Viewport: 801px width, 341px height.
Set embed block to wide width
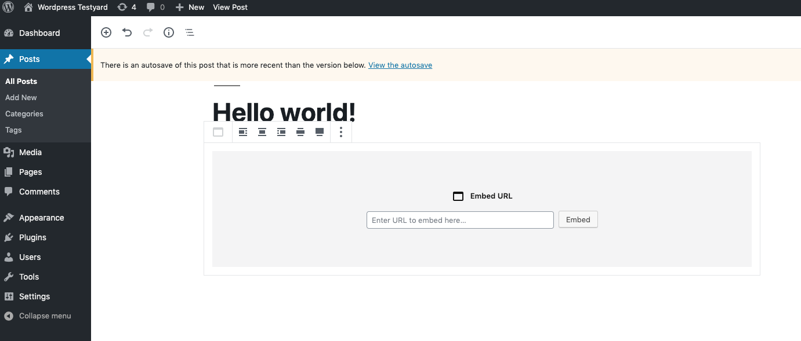[x=300, y=132]
